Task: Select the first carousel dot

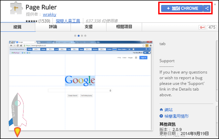Action: 75,36
